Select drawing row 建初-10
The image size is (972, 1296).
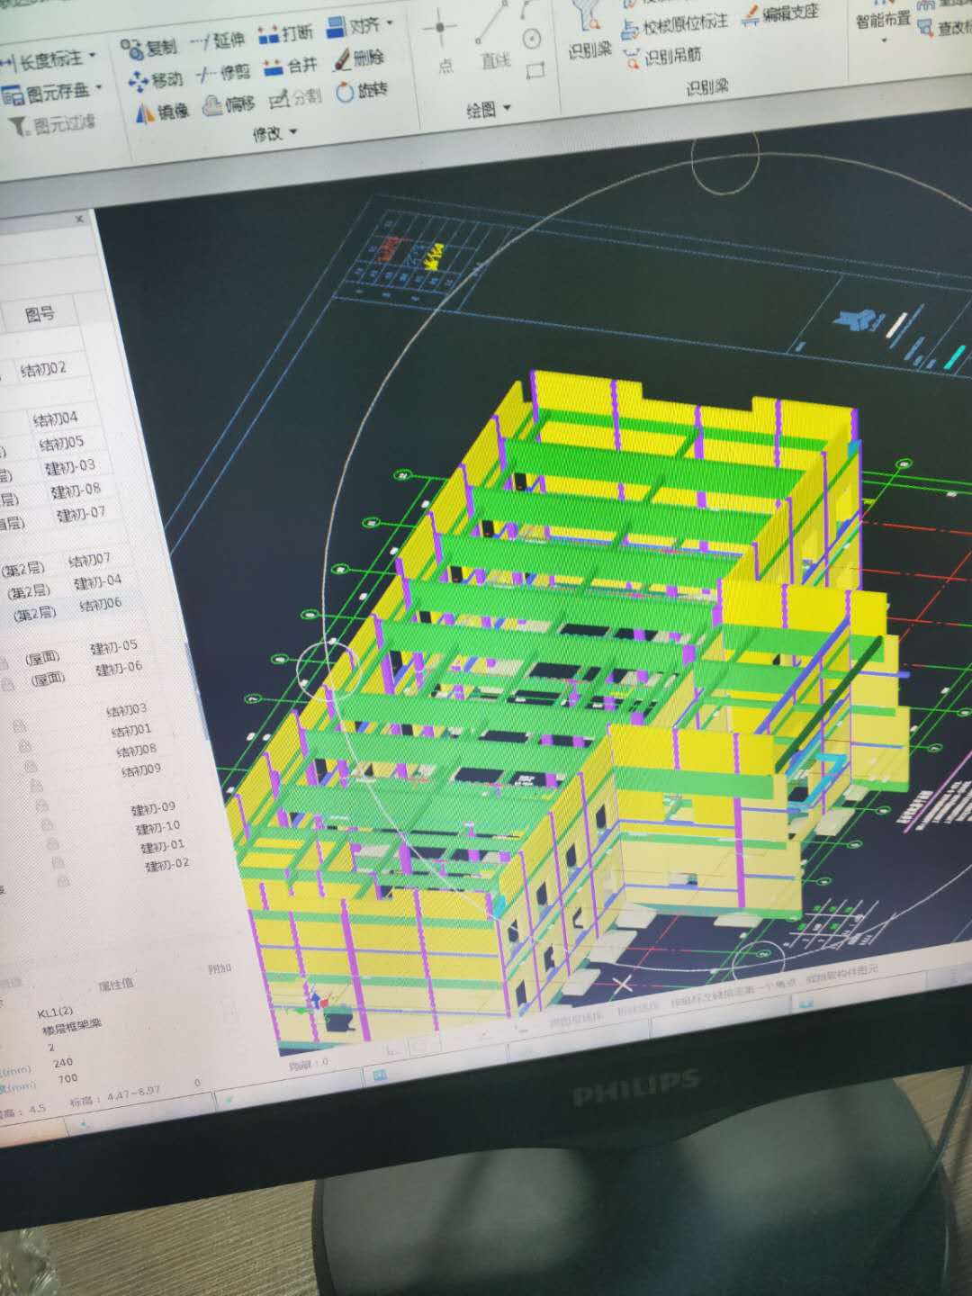[158, 827]
